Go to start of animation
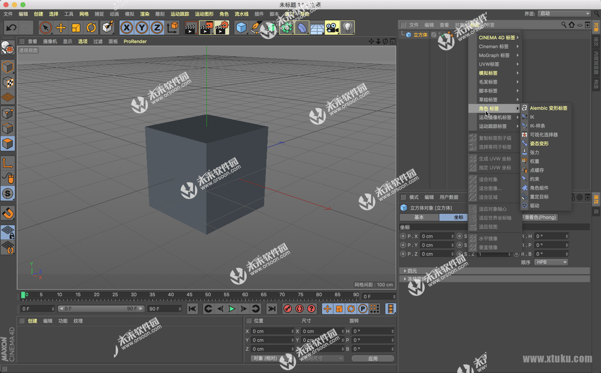The width and height of the screenshot is (601, 373). pos(192,309)
